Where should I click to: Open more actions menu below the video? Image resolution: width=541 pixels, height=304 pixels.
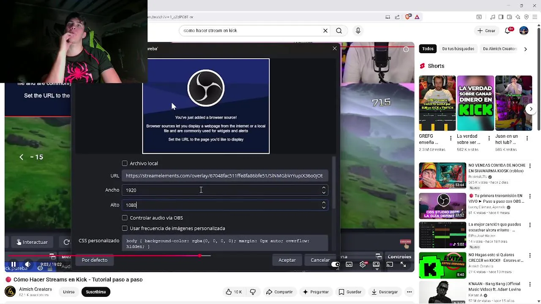tap(409, 292)
